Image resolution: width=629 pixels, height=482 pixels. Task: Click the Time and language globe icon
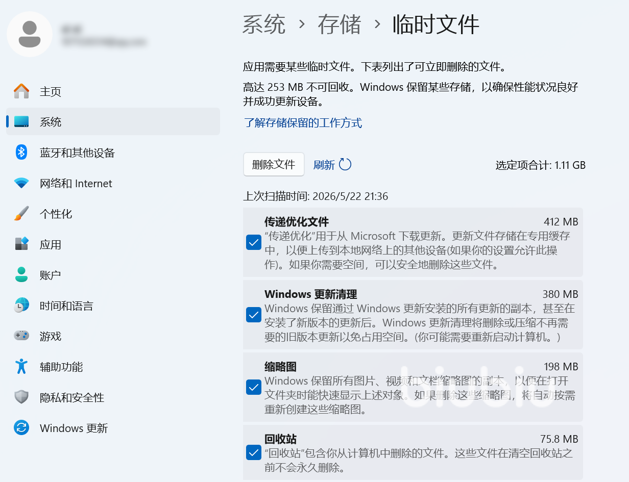coord(21,305)
